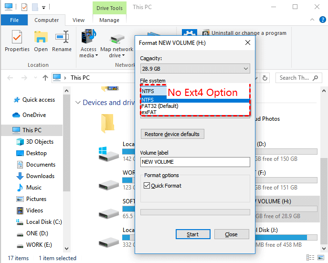Click the Up one level arrow

(x=45, y=78)
